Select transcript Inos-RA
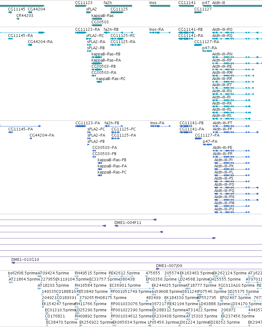The width and height of the screenshot is (262, 327). (x=157, y=30)
